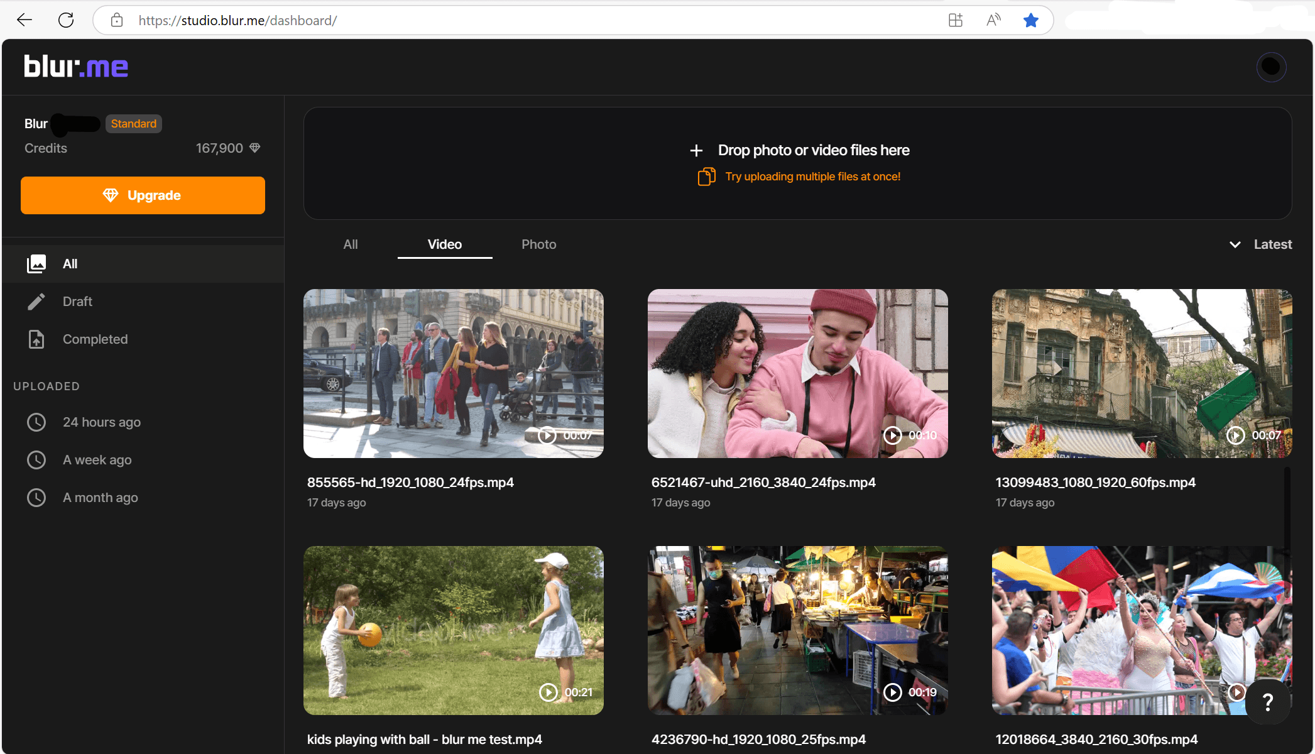Switch to the Photo tab

click(x=538, y=244)
